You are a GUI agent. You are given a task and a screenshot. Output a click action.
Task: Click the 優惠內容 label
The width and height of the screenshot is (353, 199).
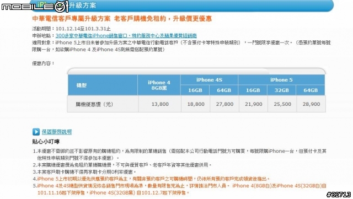[43, 63]
